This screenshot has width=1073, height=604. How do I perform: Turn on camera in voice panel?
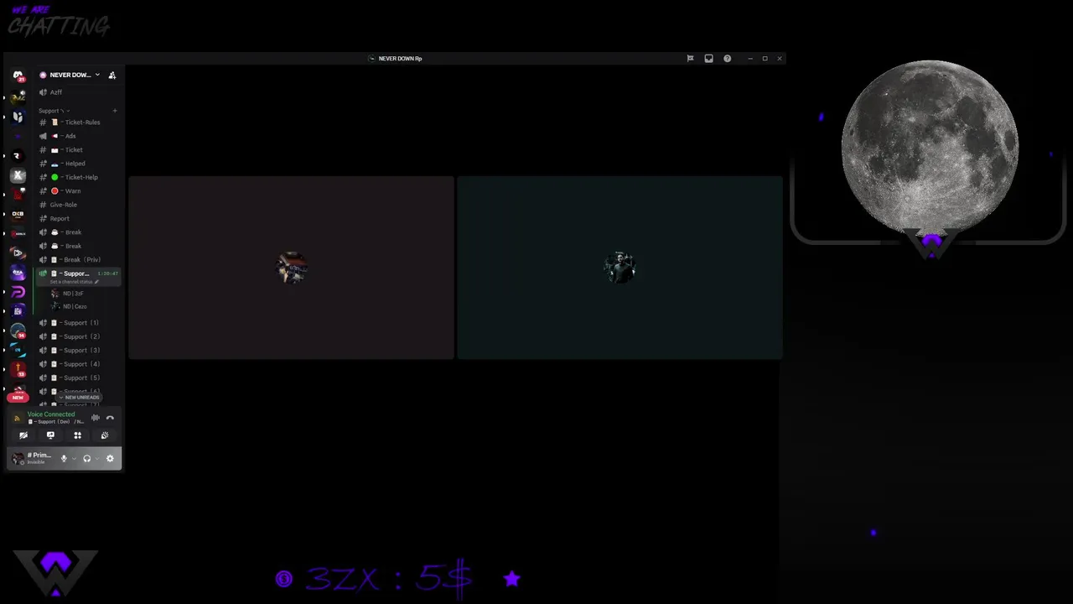23,435
